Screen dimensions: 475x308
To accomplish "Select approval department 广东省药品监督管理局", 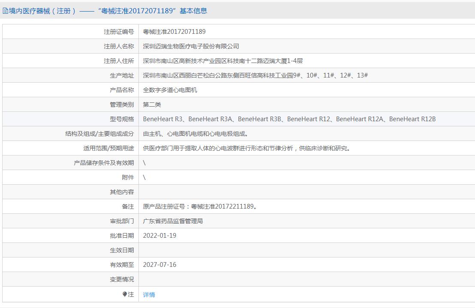I will (x=173, y=221).
